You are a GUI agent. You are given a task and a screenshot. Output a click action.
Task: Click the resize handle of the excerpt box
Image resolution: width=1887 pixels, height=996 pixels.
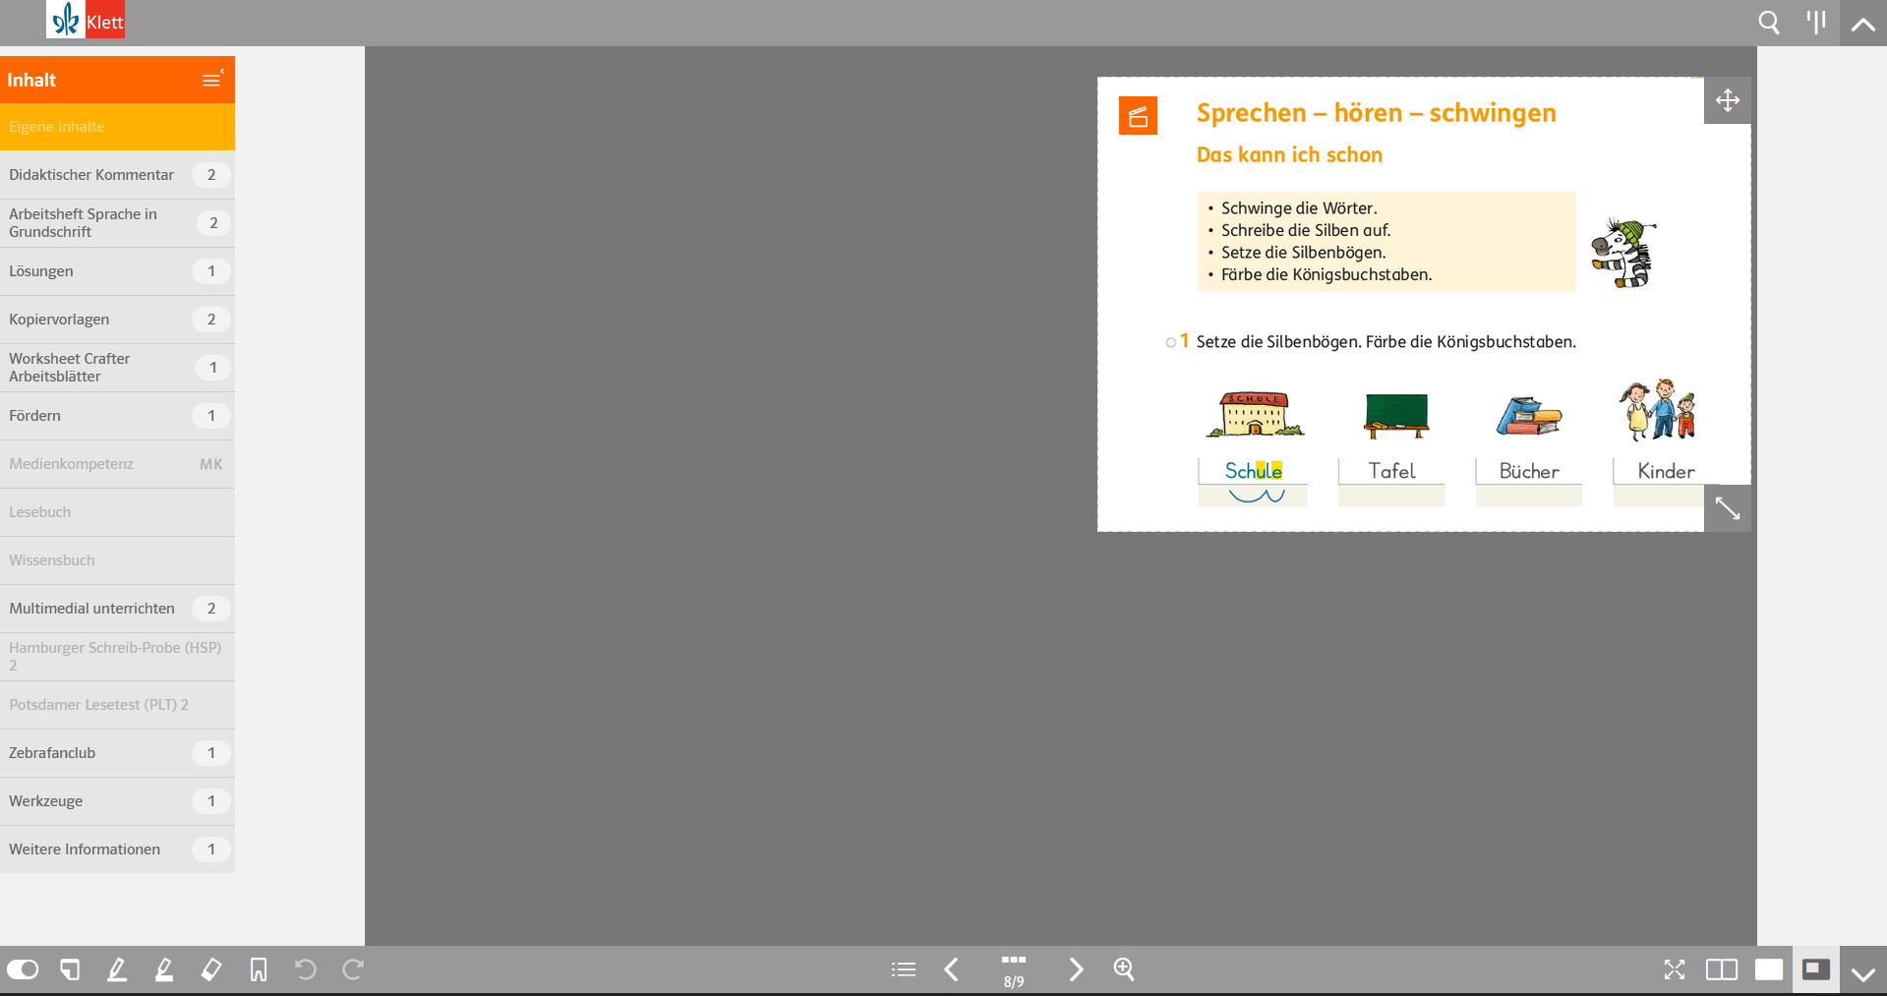point(1727,508)
